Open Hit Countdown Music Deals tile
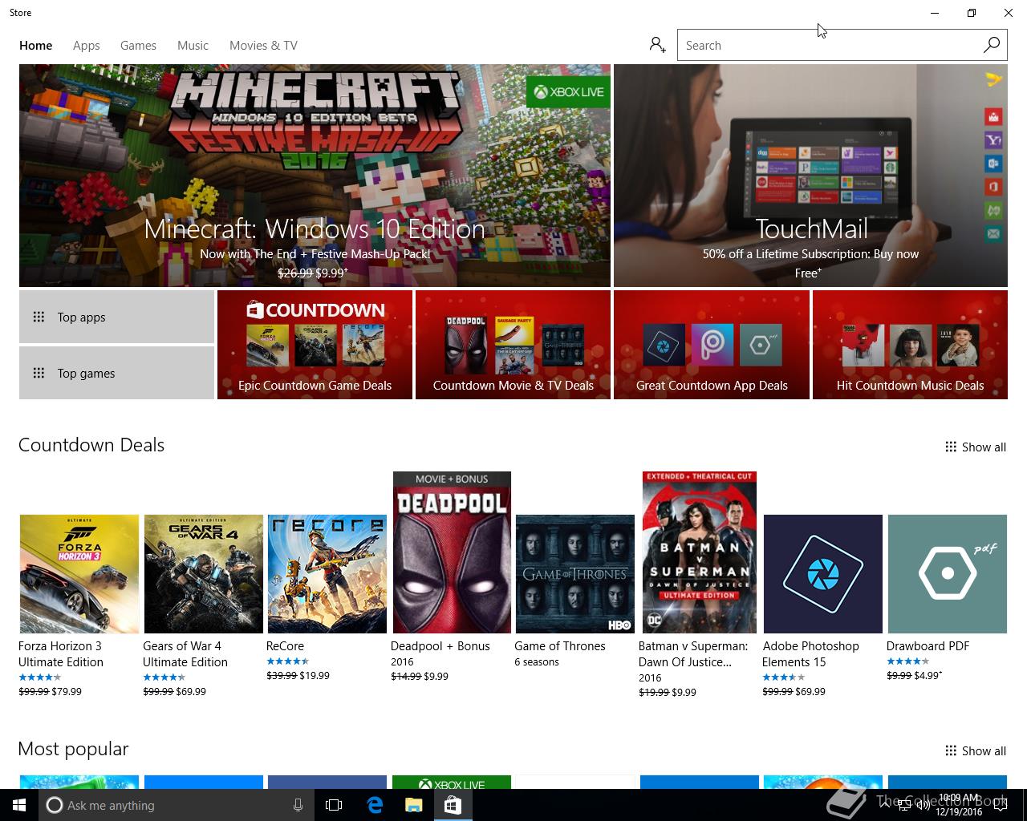 coord(910,345)
